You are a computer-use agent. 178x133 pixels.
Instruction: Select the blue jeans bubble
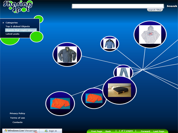click(123, 71)
